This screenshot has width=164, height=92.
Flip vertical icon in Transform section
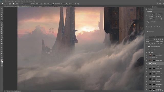click(162, 19)
